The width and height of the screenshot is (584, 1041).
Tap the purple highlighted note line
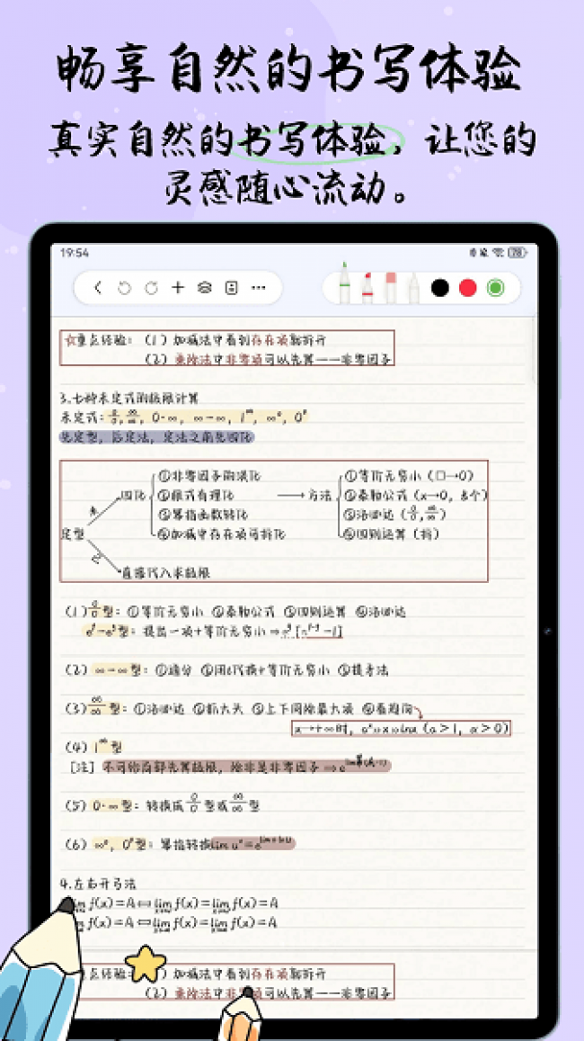[157, 436]
